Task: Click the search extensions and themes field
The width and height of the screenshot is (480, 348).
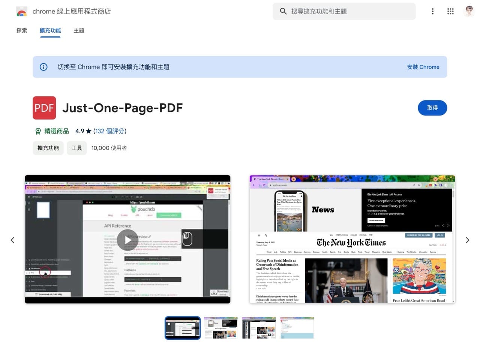Action: tap(344, 11)
